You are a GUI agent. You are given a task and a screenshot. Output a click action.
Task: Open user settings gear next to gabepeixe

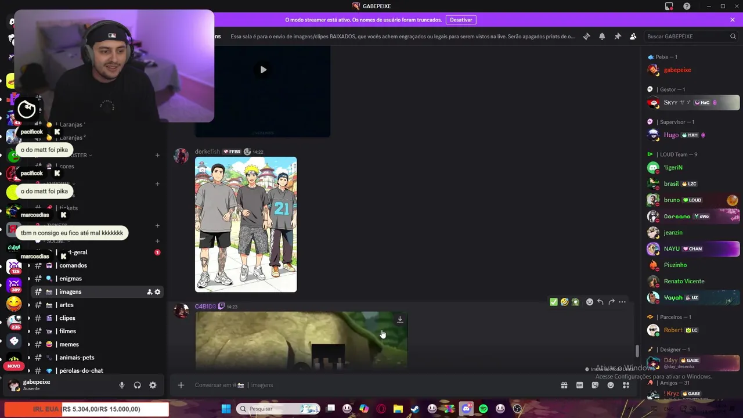[x=153, y=385]
